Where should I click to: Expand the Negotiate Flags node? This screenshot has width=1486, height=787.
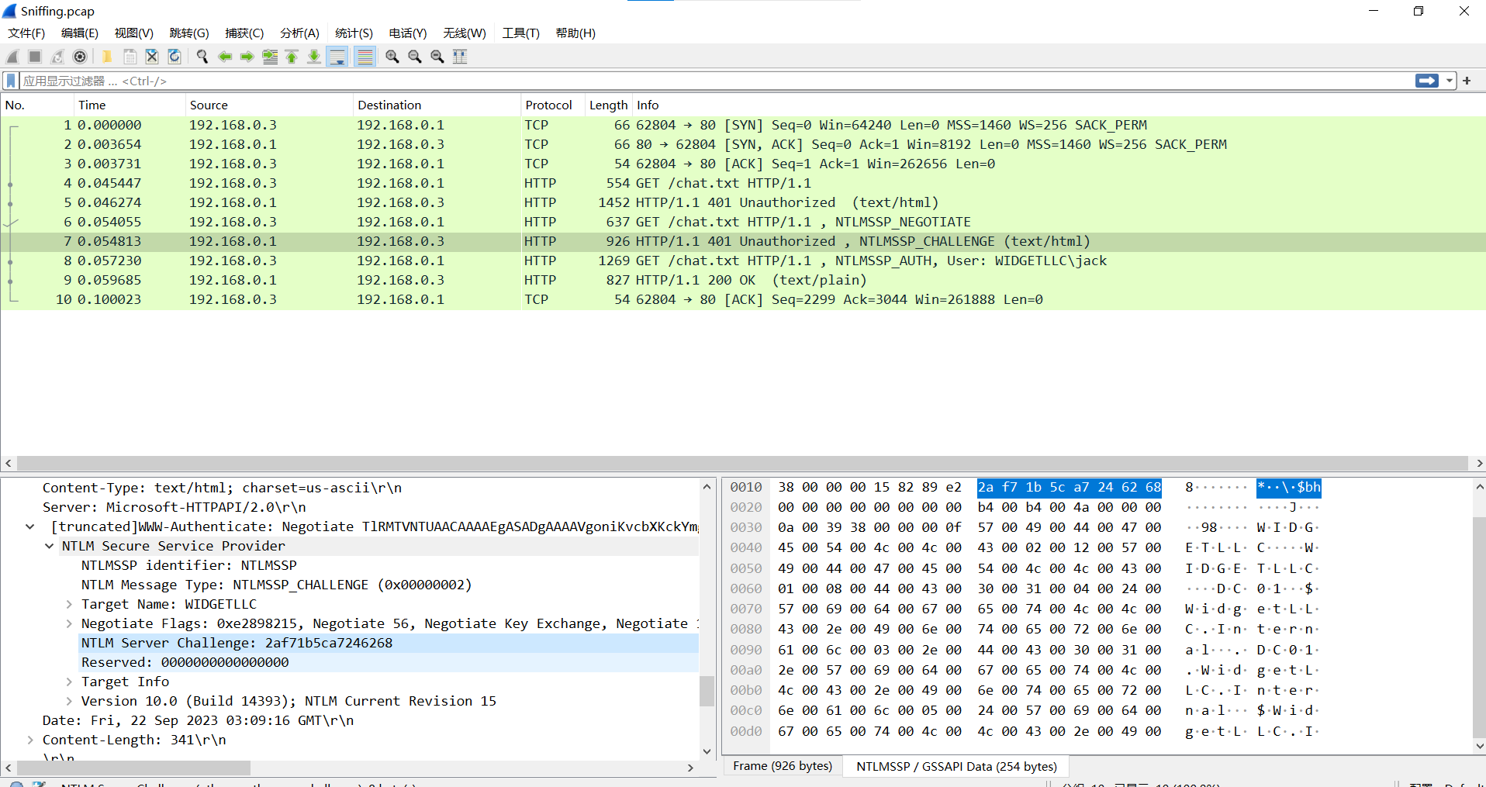pyautogui.click(x=68, y=623)
